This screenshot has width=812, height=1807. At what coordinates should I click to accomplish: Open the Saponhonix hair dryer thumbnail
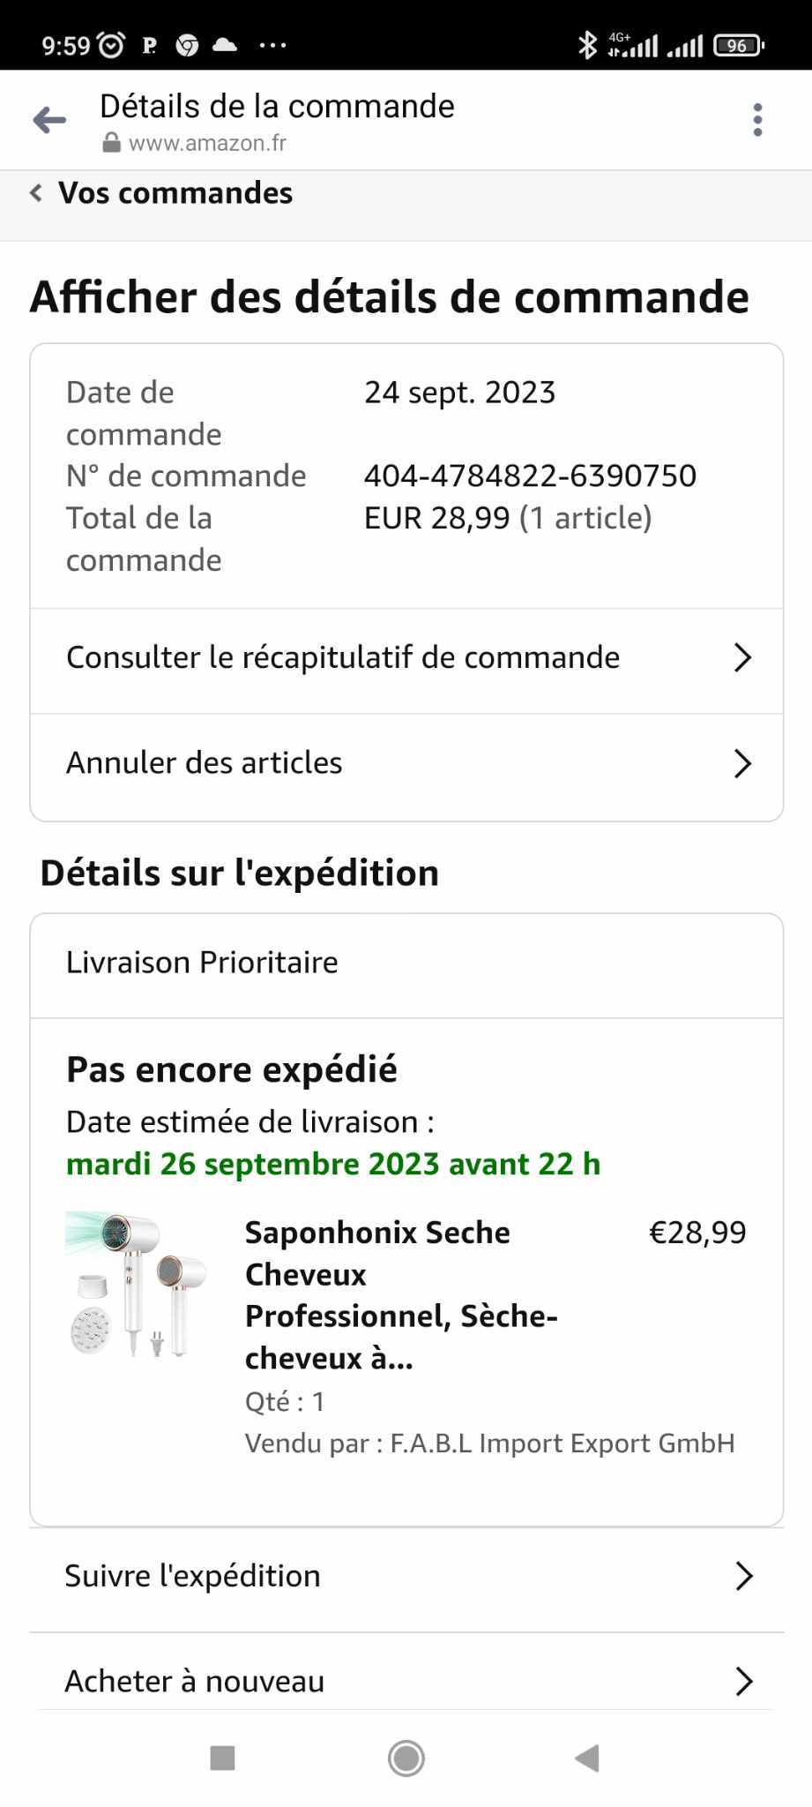137,1284
